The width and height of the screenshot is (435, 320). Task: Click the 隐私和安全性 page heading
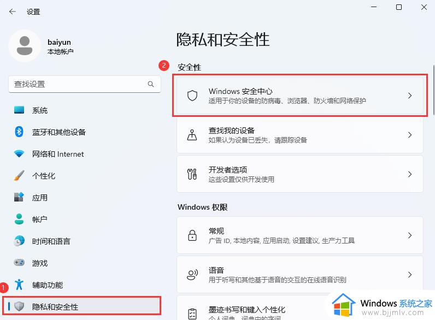click(223, 39)
